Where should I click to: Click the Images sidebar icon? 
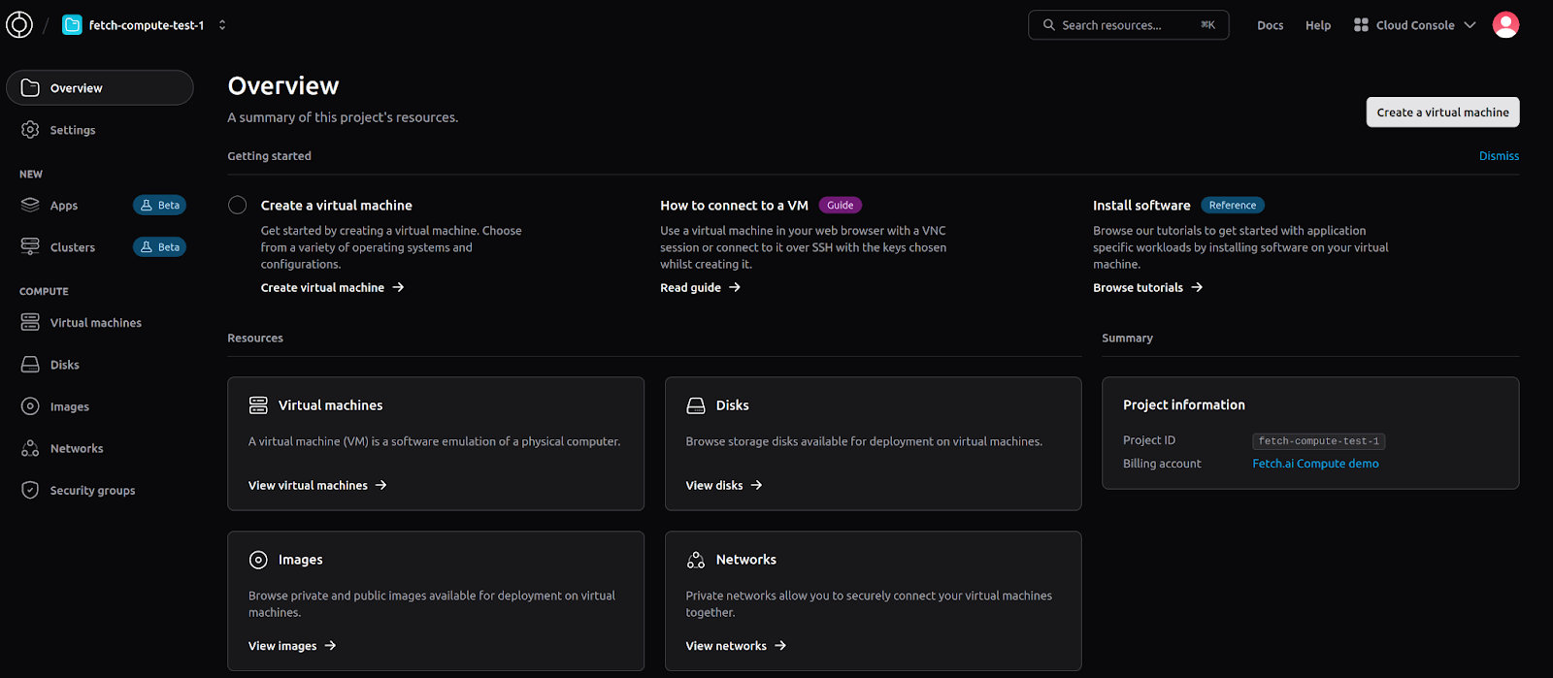[x=30, y=407]
